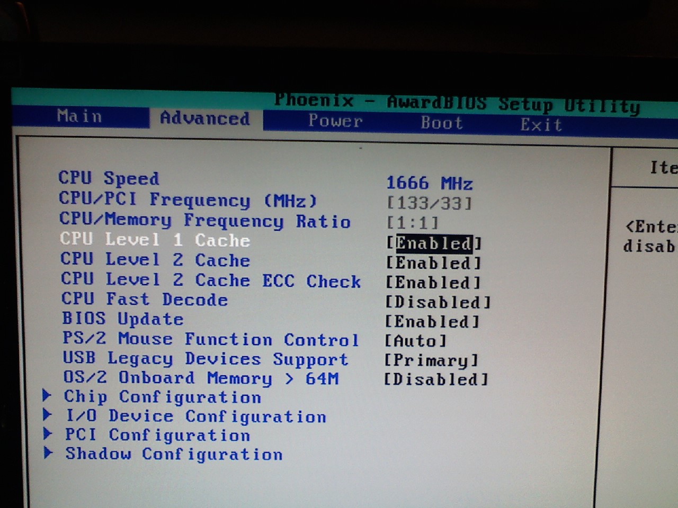Select the BIOS Update label
This screenshot has height=508, width=678.
click(x=123, y=319)
